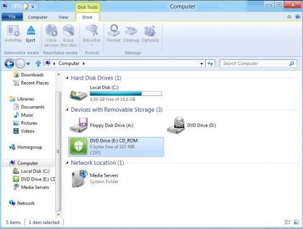Go back with the Back arrow

[9, 64]
